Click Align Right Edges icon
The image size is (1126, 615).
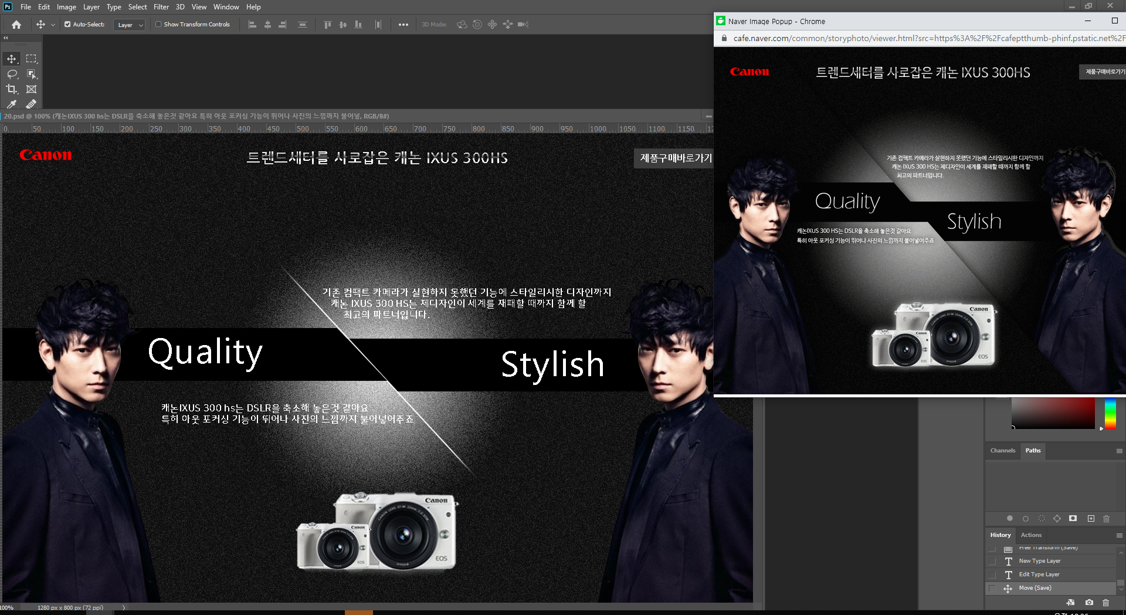(283, 25)
